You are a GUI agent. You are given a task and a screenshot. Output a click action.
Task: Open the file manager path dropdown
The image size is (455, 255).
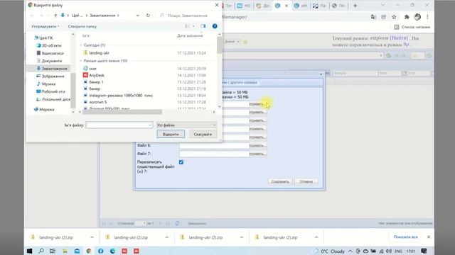[381, 55]
